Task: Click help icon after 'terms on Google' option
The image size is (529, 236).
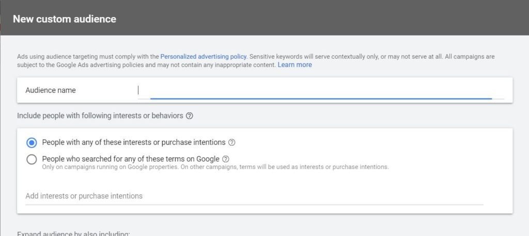Action: (x=226, y=159)
